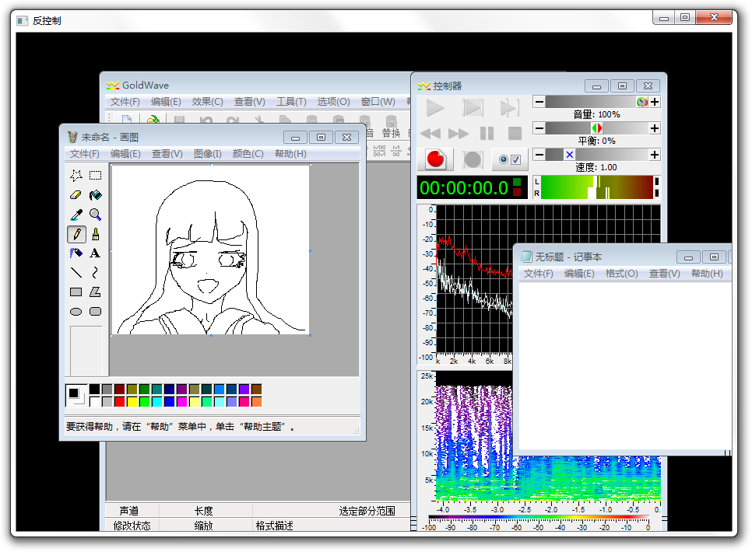Click the Fast Forward button in Controller
The image size is (752, 552).
[x=459, y=134]
